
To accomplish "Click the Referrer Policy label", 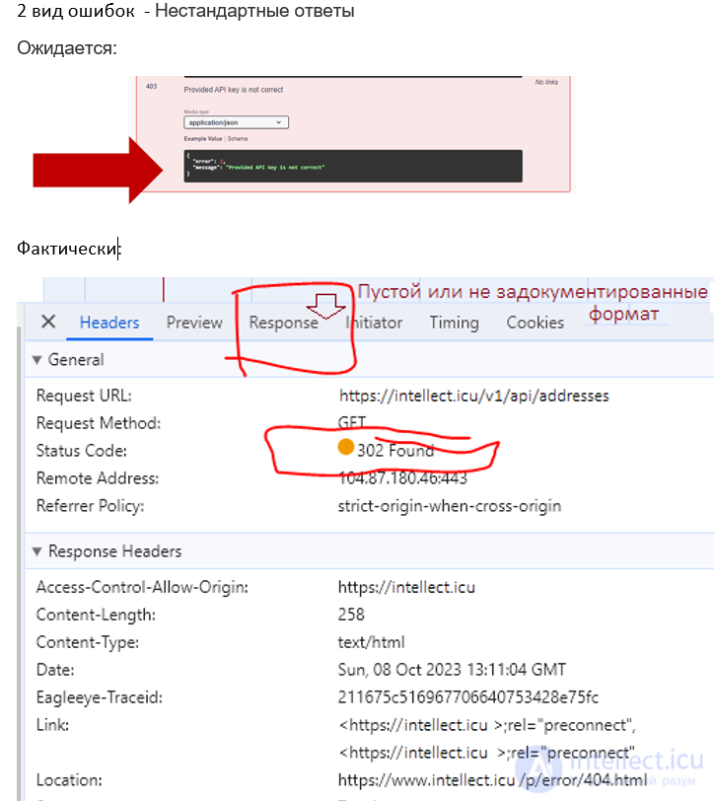I will (91, 506).
